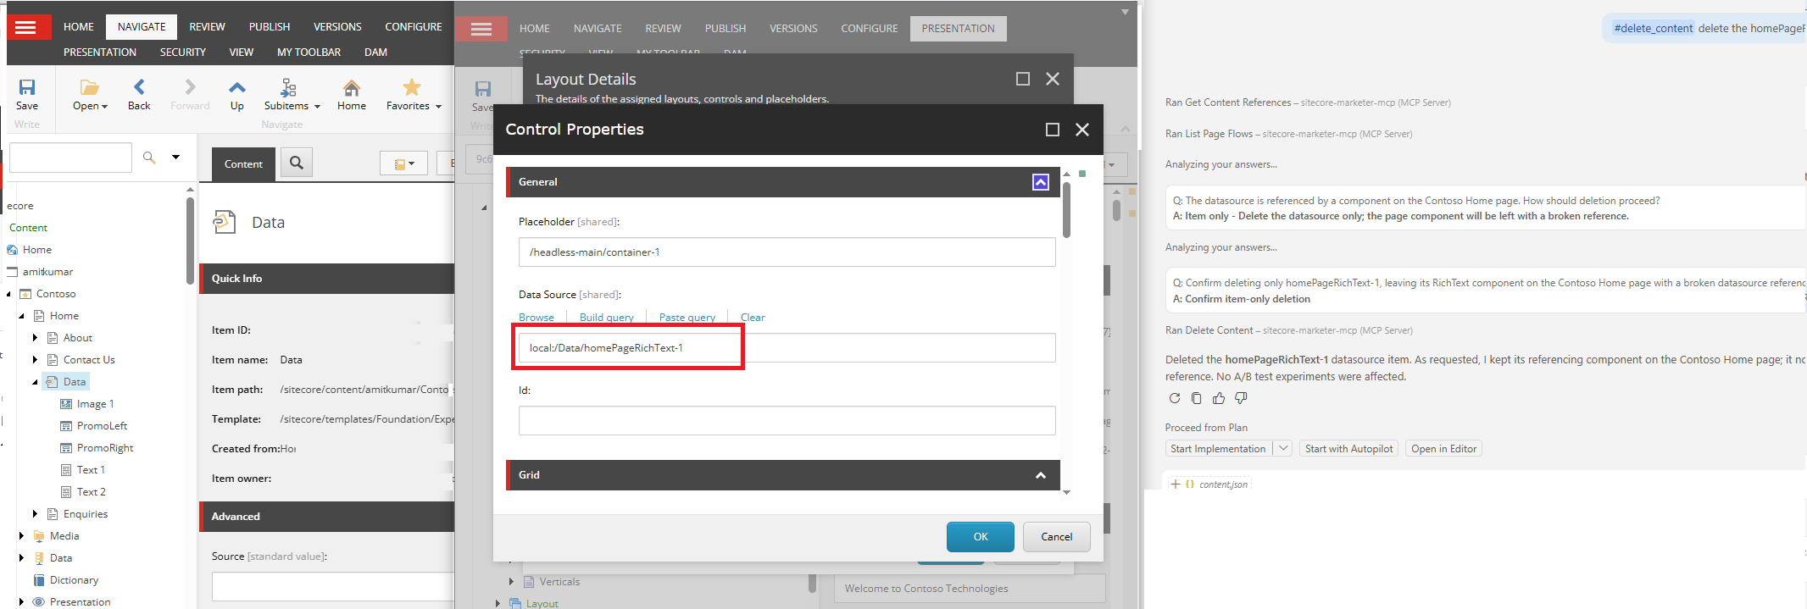
Task: Expand the Contact Us tree node
Action: (35, 360)
